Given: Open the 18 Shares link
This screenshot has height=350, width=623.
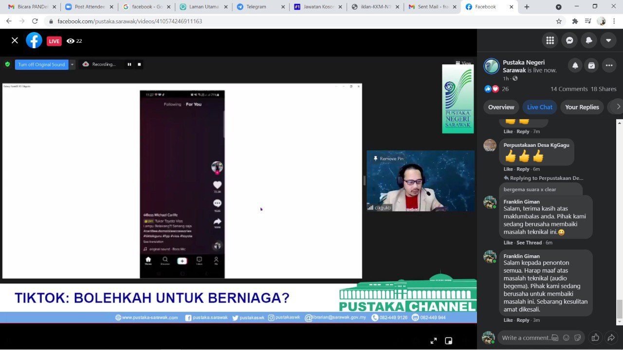Looking at the screenshot, I should [x=604, y=89].
